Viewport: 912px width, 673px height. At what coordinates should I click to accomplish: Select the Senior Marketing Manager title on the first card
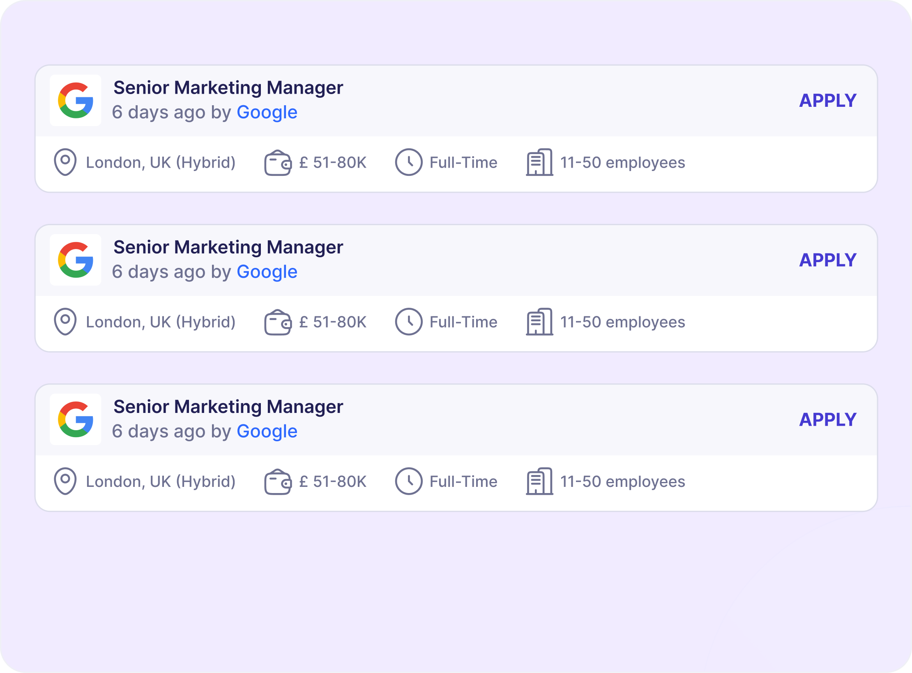coord(228,88)
